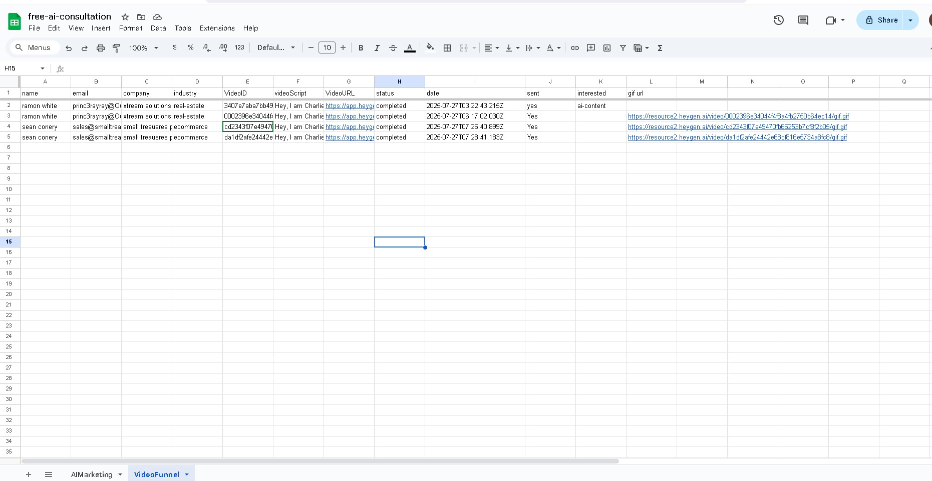Screen dimensions: 932x481
Task: Toggle bold formatting
Action: [361, 48]
